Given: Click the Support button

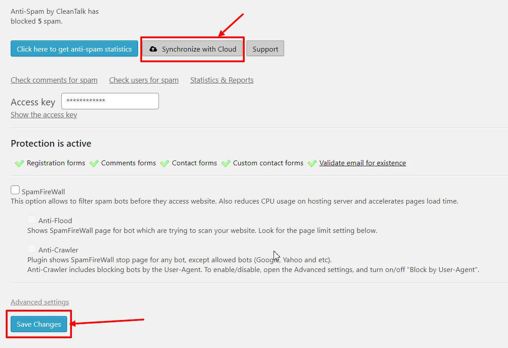Looking at the screenshot, I should [x=265, y=49].
